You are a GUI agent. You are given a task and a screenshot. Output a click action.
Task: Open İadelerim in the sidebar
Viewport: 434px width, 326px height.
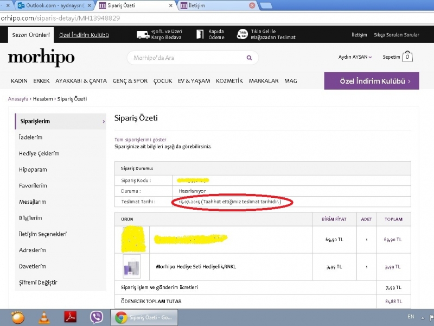tap(31, 137)
